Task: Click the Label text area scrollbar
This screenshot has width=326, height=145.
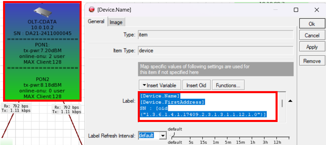Action: (282, 103)
